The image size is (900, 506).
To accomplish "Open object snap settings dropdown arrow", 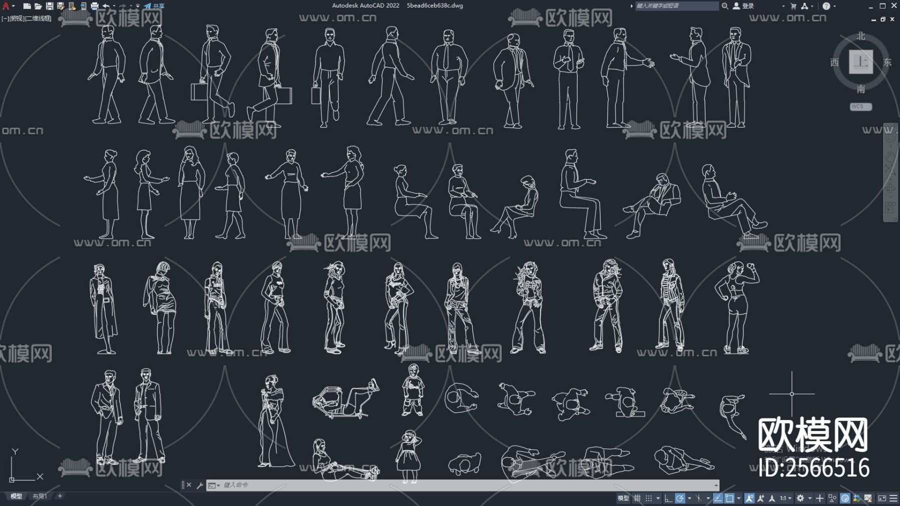I will (x=738, y=498).
